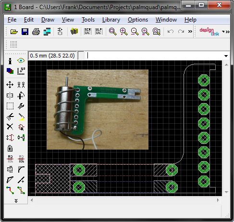Click the designlink button
Viewport: 234px width, 222px height.
click(x=209, y=31)
